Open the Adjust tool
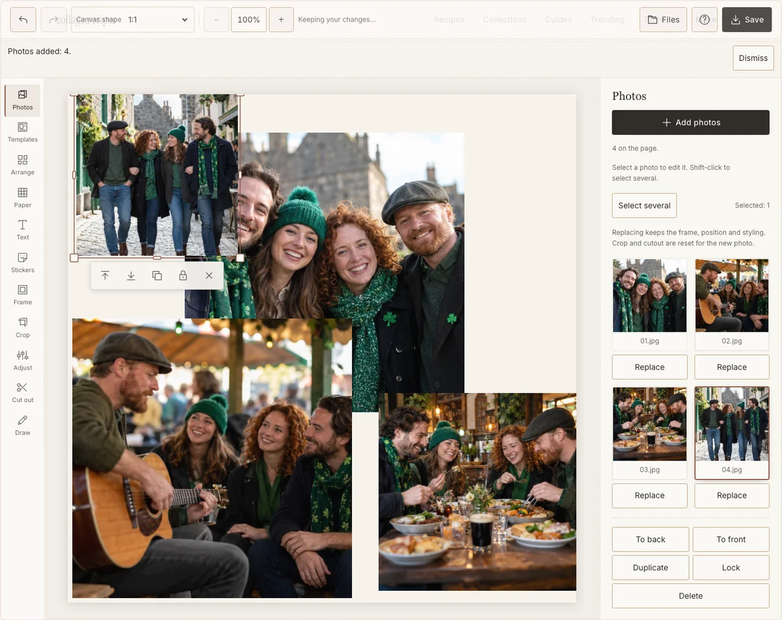 (x=23, y=361)
